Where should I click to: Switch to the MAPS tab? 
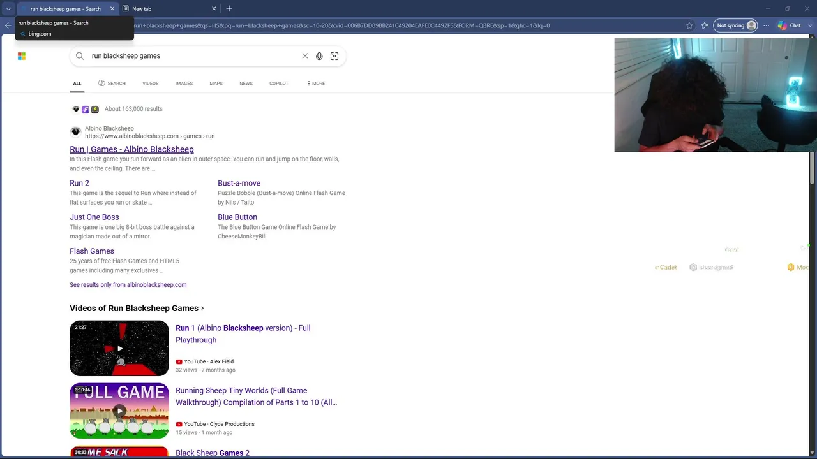(216, 84)
